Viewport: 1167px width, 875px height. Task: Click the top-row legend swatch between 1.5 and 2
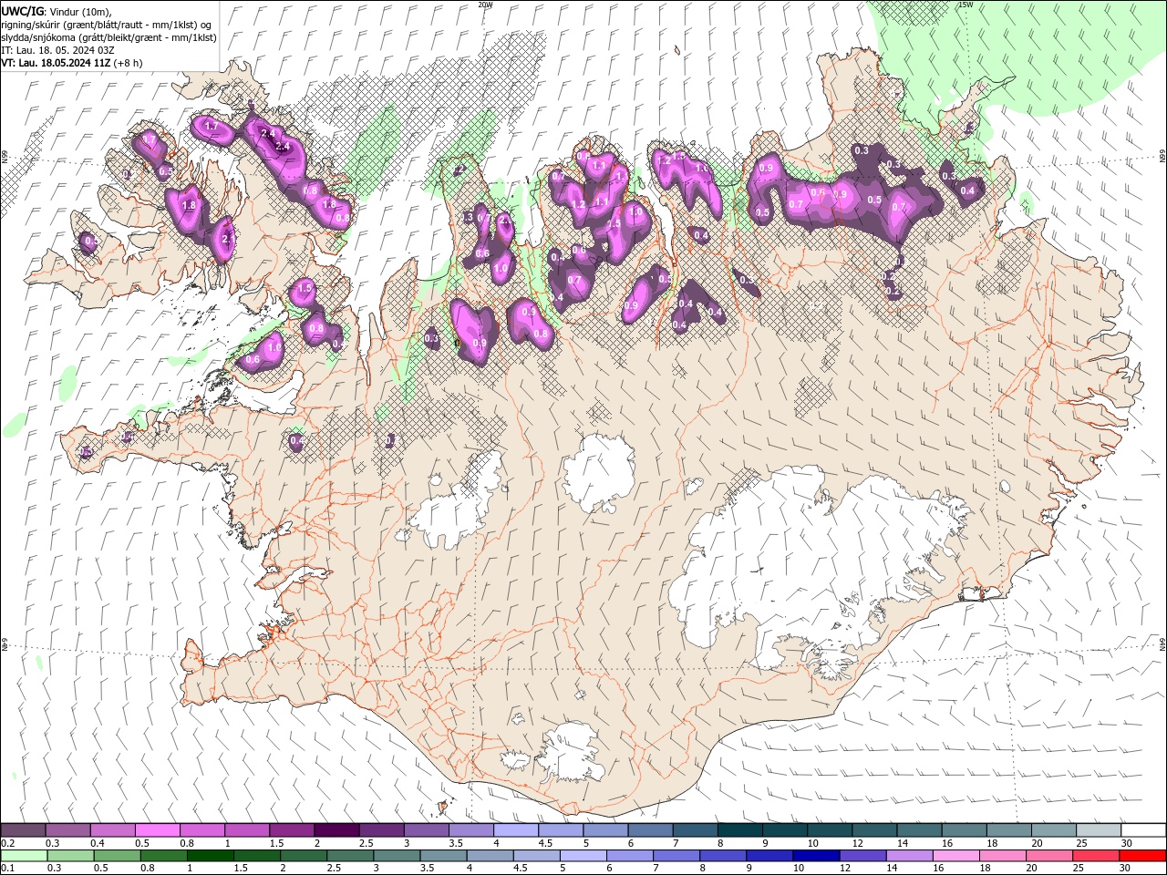[x=292, y=830]
